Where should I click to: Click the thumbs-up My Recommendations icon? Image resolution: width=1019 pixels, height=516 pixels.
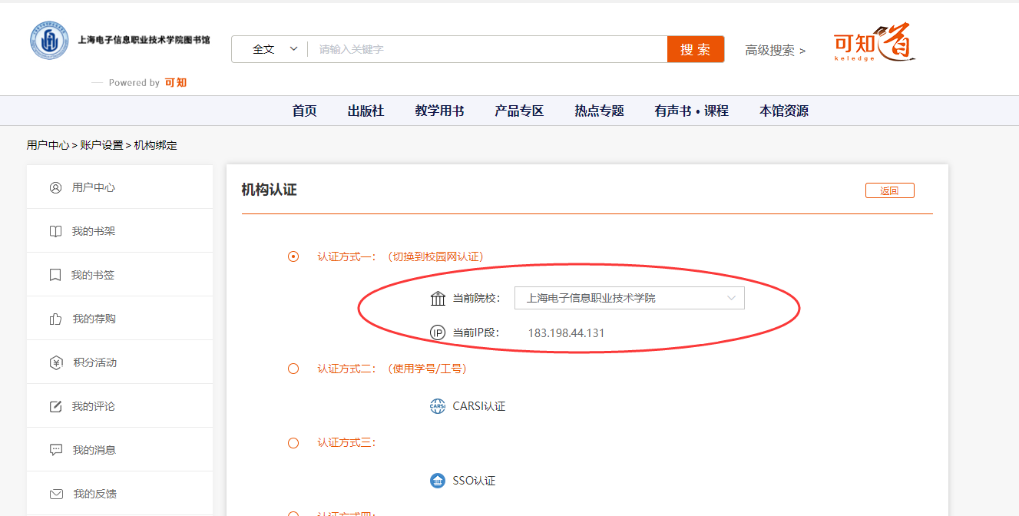point(55,319)
